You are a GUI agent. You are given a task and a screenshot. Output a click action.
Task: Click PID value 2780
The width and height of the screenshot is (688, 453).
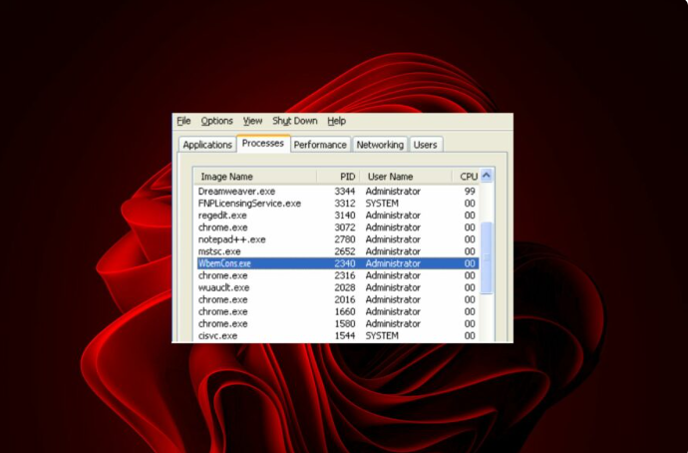tap(345, 239)
